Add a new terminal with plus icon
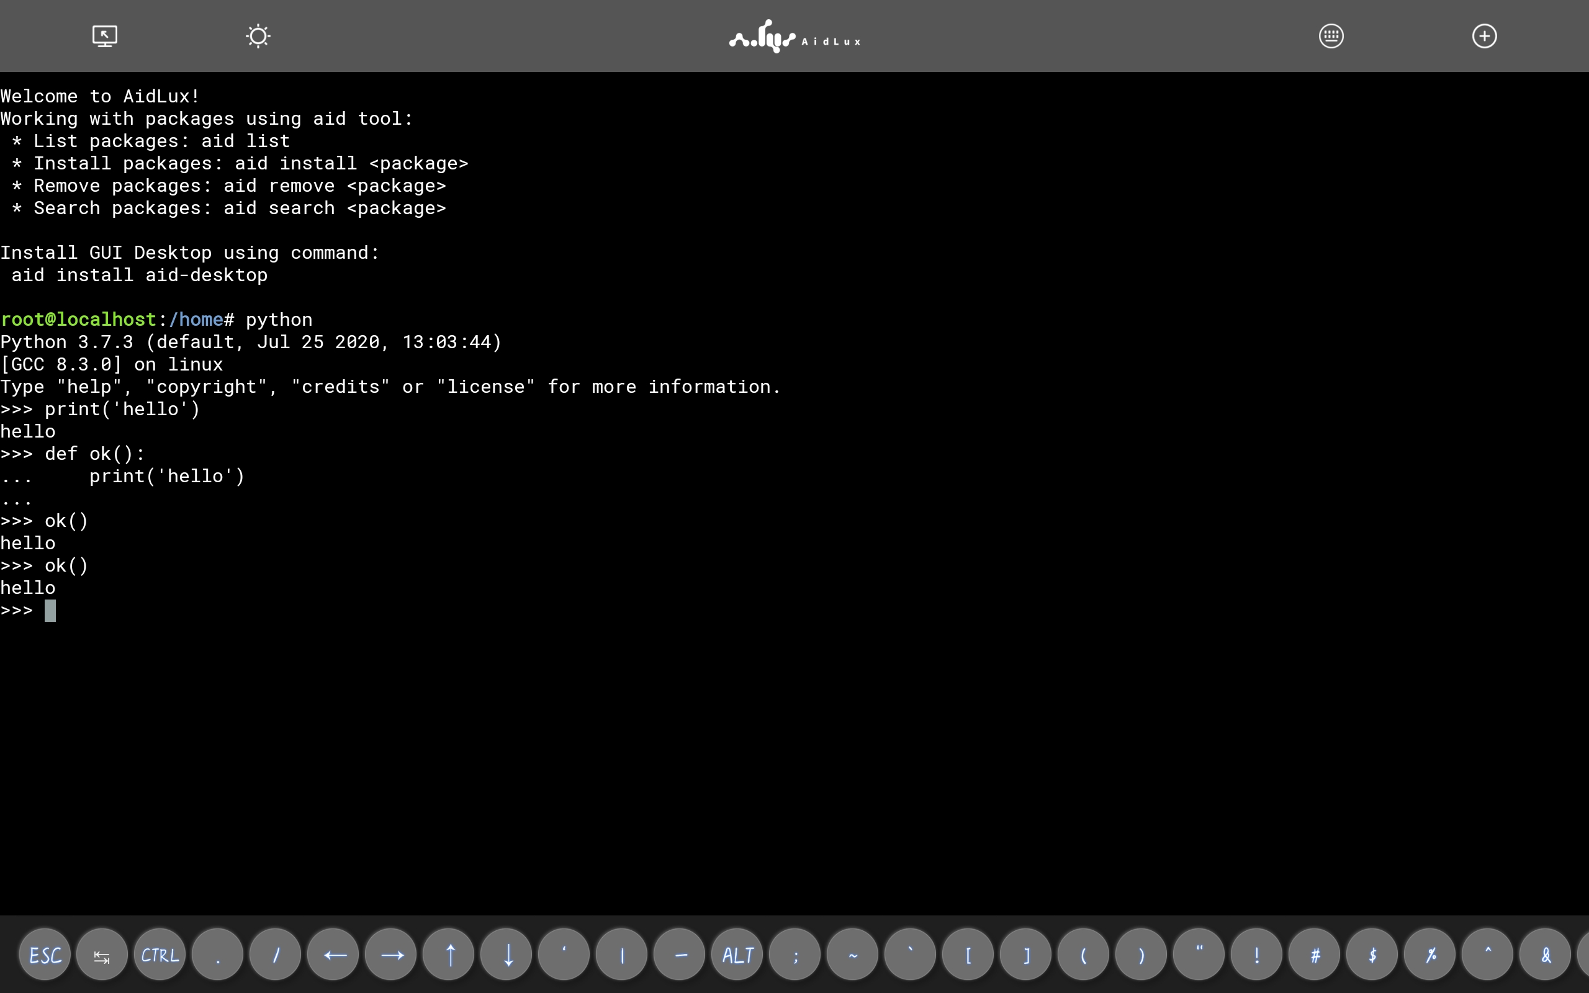This screenshot has height=993, width=1589. coord(1484,36)
